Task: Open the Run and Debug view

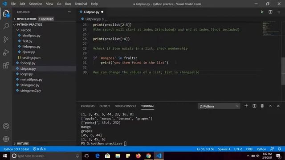Action: point(6,52)
